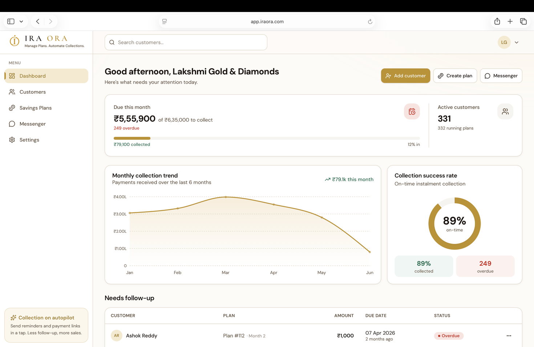Click the Jun data point on trend chart

(x=370, y=252)
